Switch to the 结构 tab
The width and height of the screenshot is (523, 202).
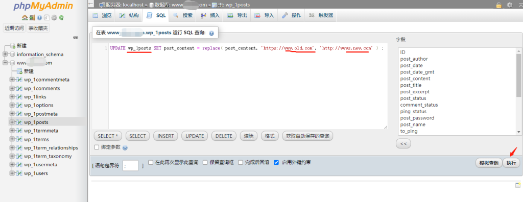tap(129, 15)
